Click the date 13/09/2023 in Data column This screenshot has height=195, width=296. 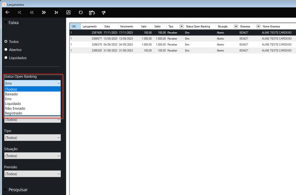(110, 38)
